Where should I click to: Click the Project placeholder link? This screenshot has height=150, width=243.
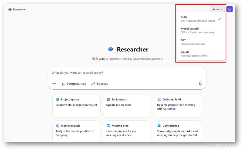click(x=93, y=105)
